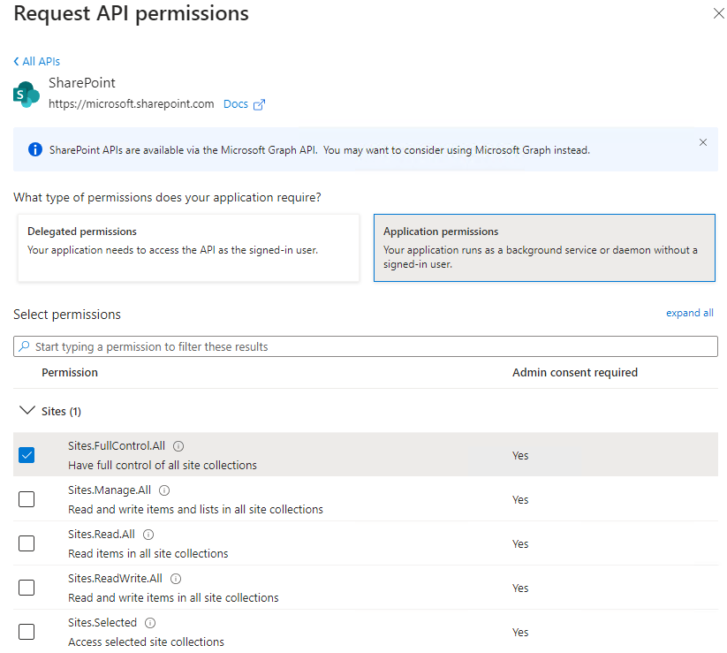
Task: Click 'Have full control of all site collections'
Action: 163,465
